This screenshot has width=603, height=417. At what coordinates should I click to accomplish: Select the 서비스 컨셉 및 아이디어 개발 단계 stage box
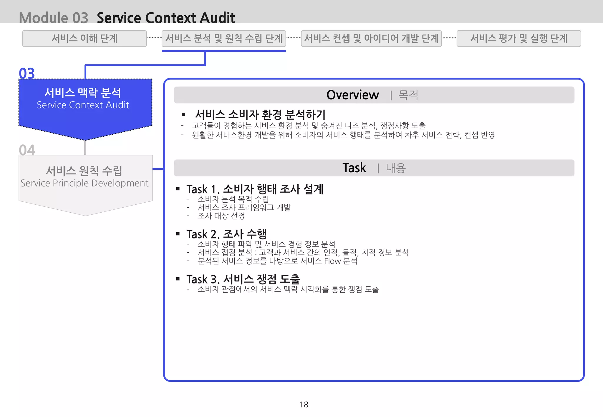click(371, 39)
